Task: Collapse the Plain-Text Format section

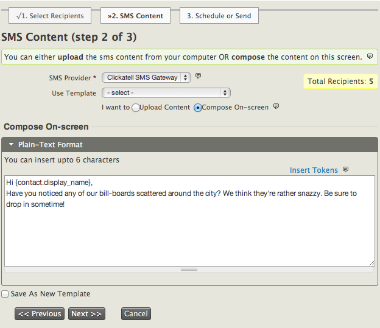Action: click(12, 145)
